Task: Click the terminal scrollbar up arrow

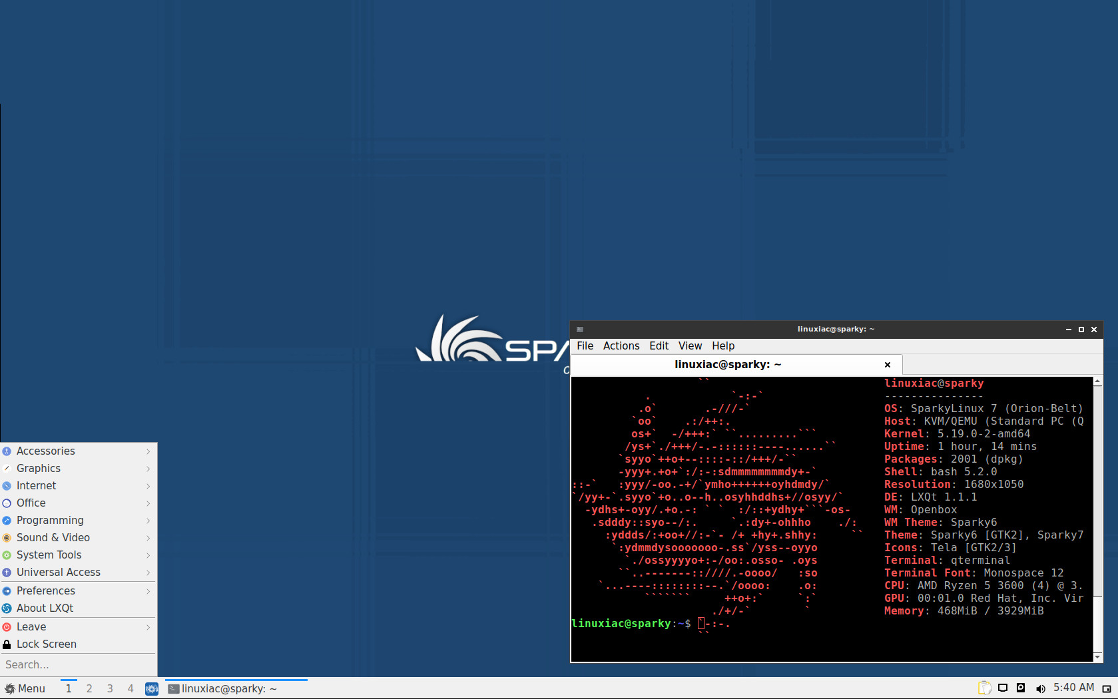Action: [1097, 381]
